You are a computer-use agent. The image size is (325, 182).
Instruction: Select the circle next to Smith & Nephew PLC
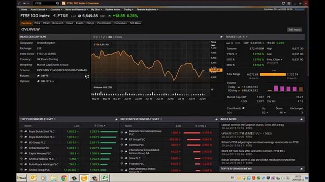21,159
